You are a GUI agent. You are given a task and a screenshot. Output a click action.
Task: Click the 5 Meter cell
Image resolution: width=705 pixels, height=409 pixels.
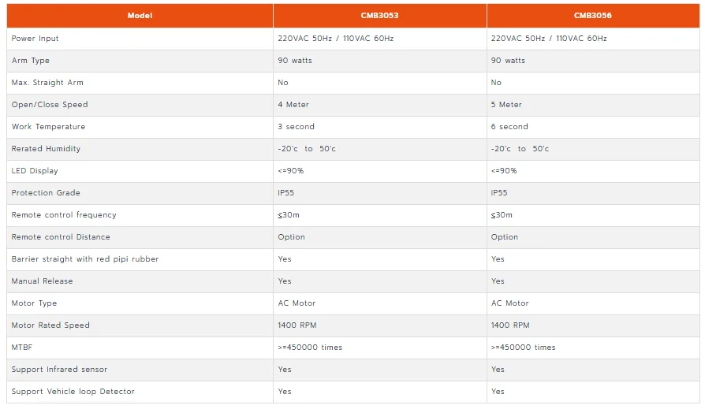[506, 105]
